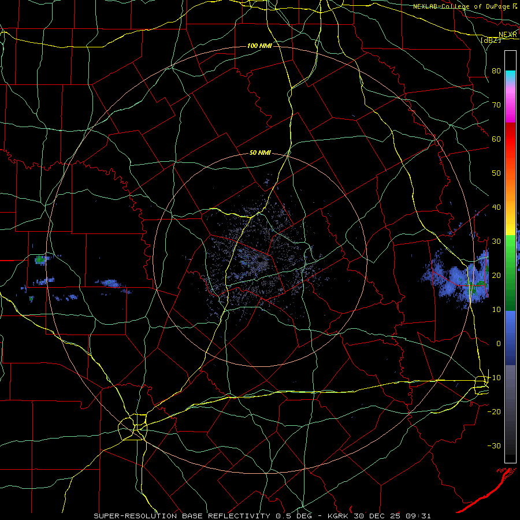Click the 40 value on the dBZ scale
This screenshot has height=520, width=520.
coord(496,207)
